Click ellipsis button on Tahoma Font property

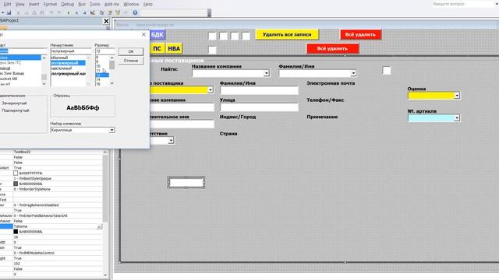click(99, 226)
